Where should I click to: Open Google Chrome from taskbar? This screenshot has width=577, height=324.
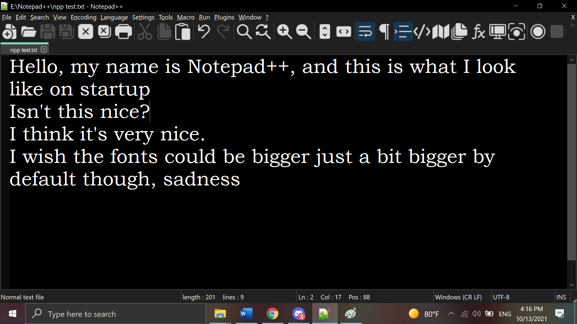pyautogui.click(x=273, y=314)
